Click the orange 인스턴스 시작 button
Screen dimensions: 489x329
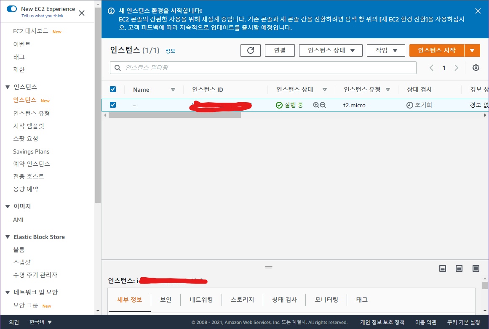437,50
